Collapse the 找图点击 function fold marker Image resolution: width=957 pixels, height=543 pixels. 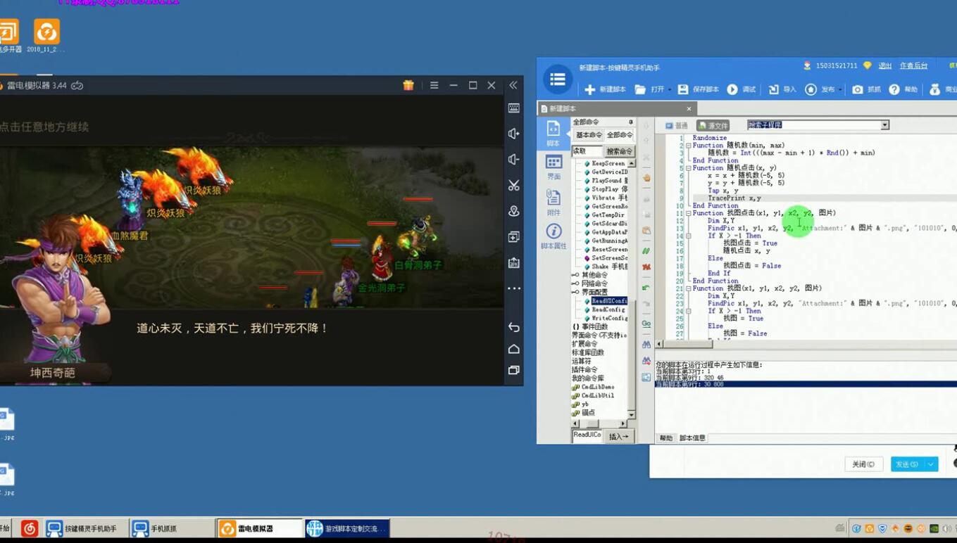point(688,213)
